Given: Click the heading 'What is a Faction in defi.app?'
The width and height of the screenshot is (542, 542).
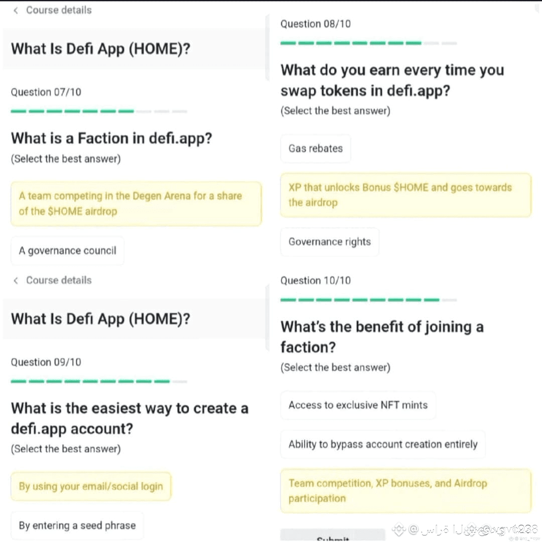Looking at the screenshot, I should coord(111,139).
